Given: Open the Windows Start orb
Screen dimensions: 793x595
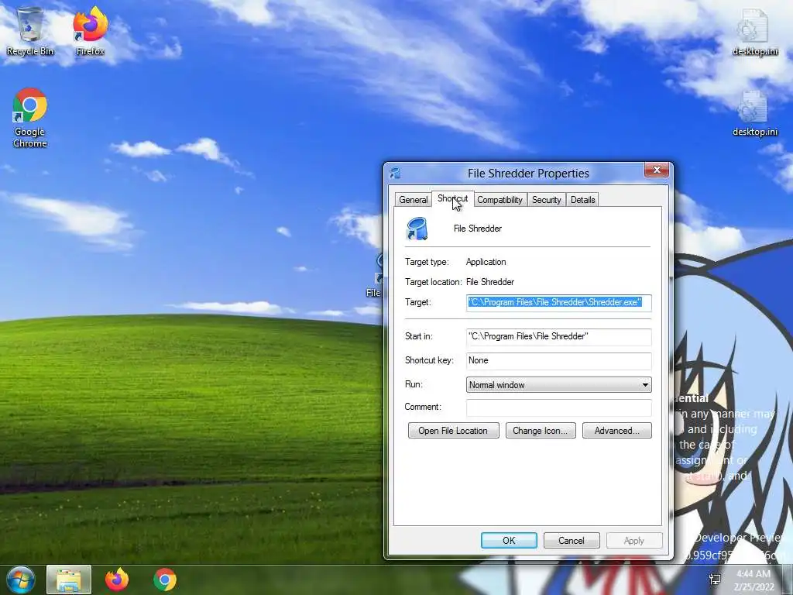Looking at the screenshot, I should tap(21, 580).
